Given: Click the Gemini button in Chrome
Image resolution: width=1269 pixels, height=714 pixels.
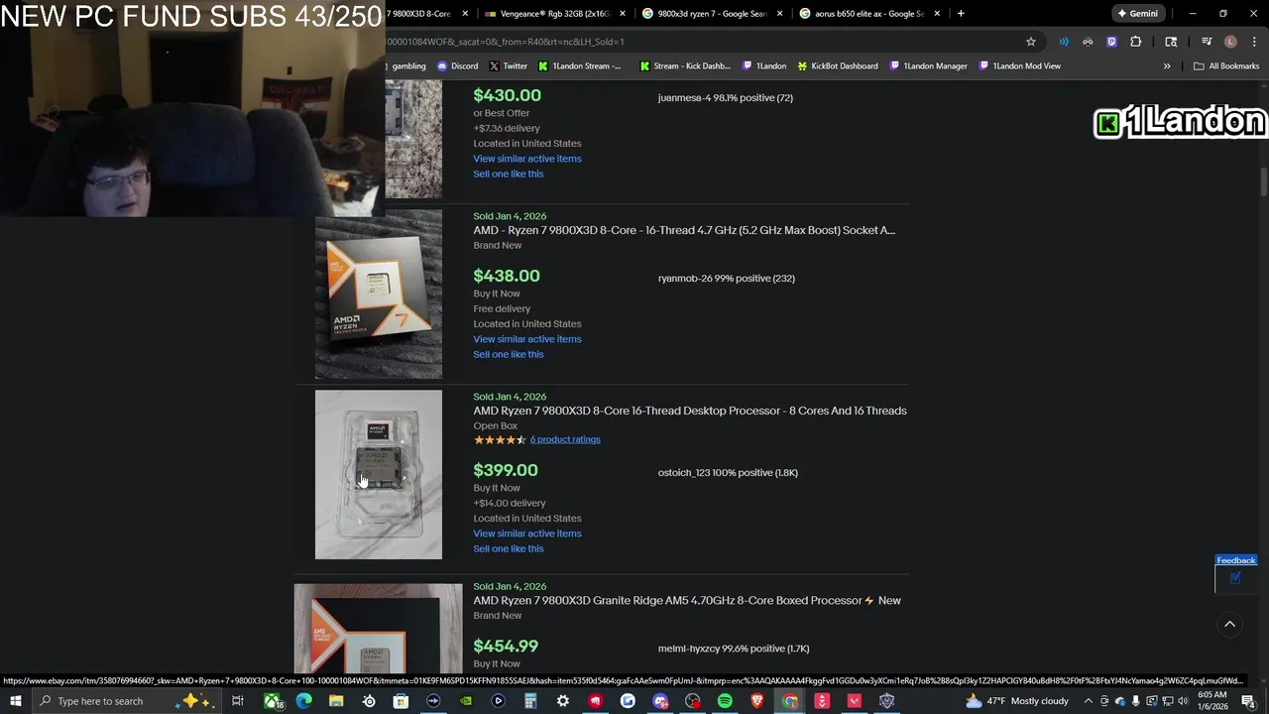Looking at the screenshot, I should pyautogui.click(x=1137, y=13).
